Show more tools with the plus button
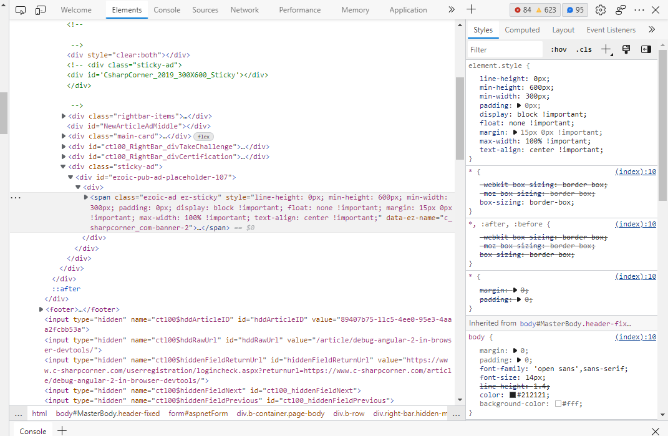Screen dimensions: 668x436 pyautogui.click(x=471, y=10)
